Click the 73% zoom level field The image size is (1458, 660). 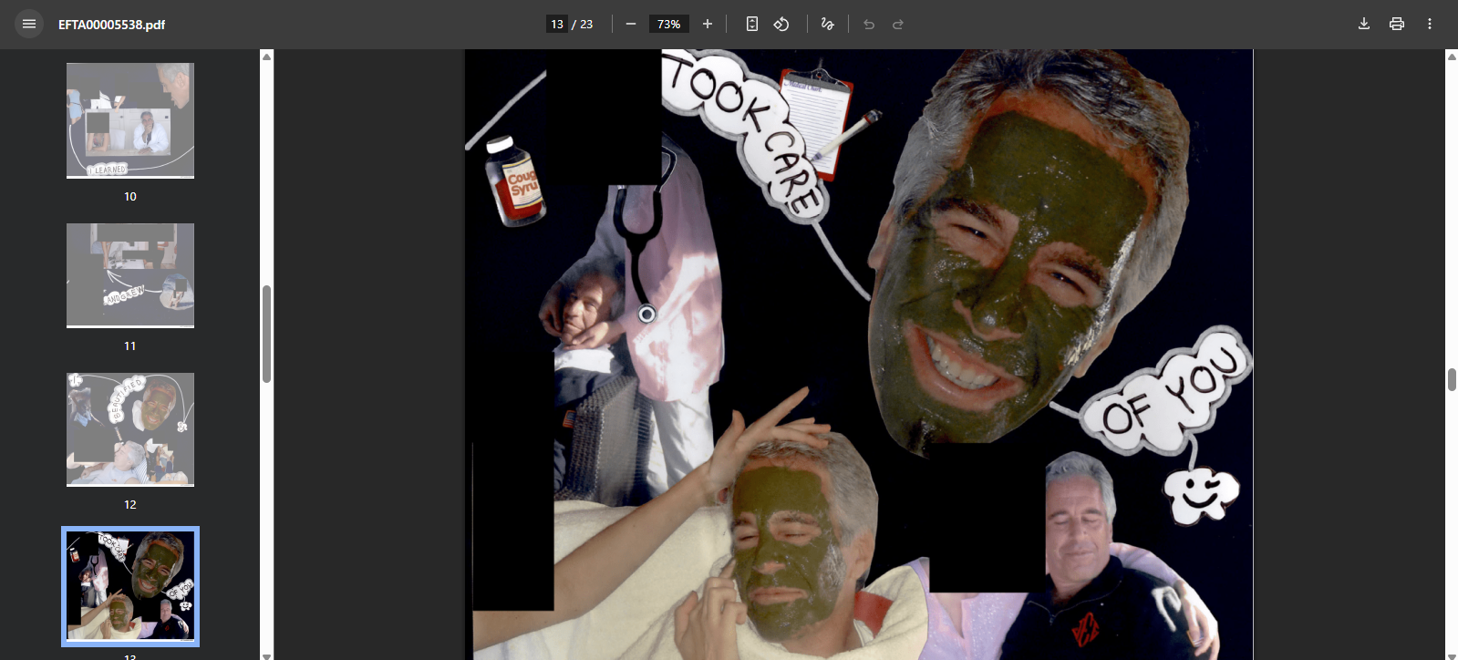669,24
